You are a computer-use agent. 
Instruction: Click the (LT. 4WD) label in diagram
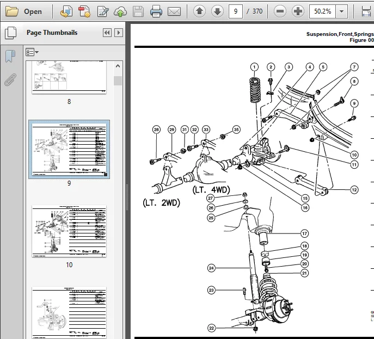click(x=211, y=190)
